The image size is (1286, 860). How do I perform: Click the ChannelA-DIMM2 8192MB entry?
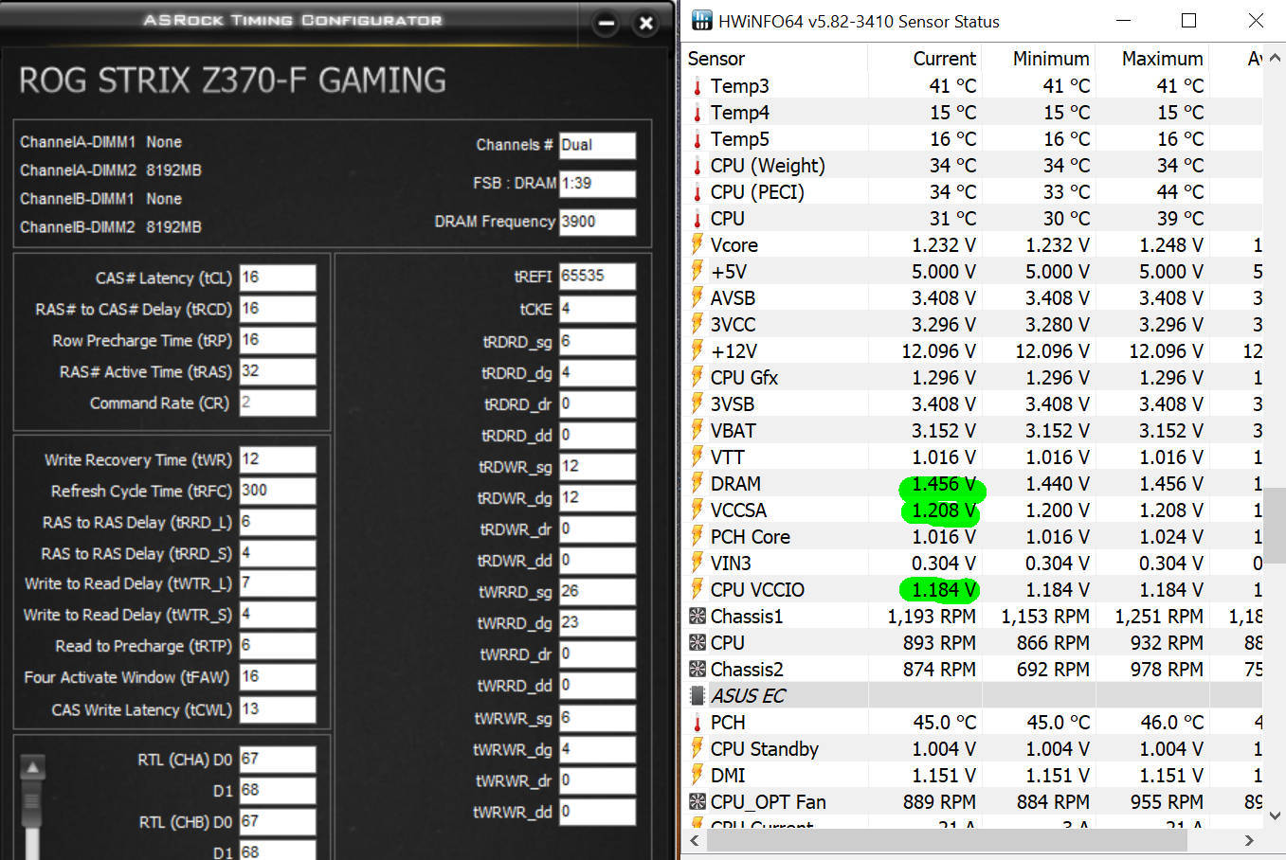tap(111, 170)
